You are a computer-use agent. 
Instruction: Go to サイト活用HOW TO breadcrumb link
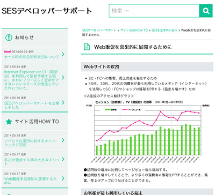click(134, 31)
